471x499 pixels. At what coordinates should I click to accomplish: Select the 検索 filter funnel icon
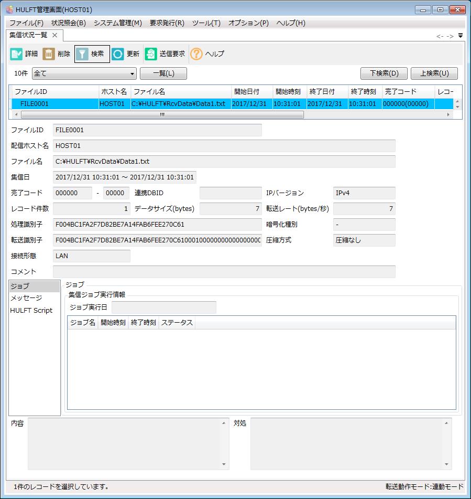[82, 54]
